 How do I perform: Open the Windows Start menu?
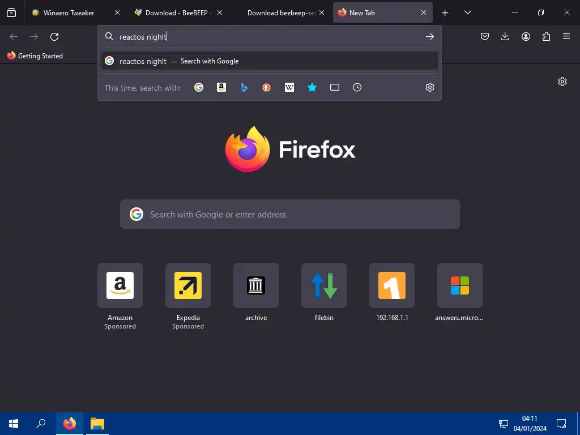14,424
